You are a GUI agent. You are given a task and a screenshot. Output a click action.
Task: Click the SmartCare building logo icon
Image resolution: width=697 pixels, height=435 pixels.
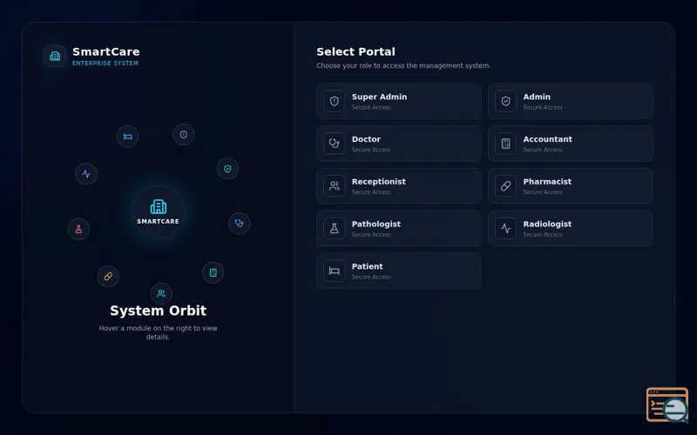(55, 56)
